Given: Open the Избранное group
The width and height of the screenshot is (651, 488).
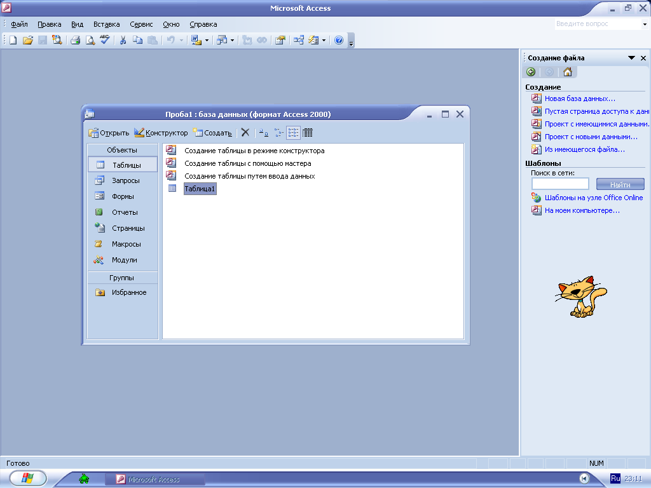Looking at the screenshot, I should [x=123, y=292].
